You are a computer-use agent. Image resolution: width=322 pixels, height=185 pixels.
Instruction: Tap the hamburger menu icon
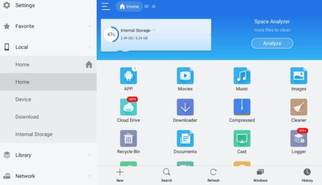pos(106,6)
